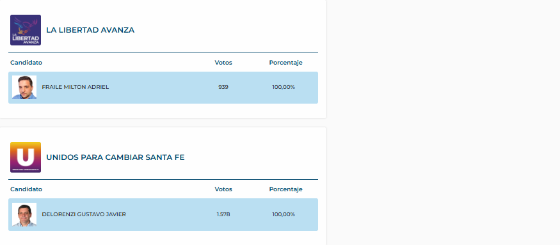Viewport: 560px width, 245px height.
Task: Click Porcentaje header in La Libertad Avanza table
Action: tap(285, 63)
